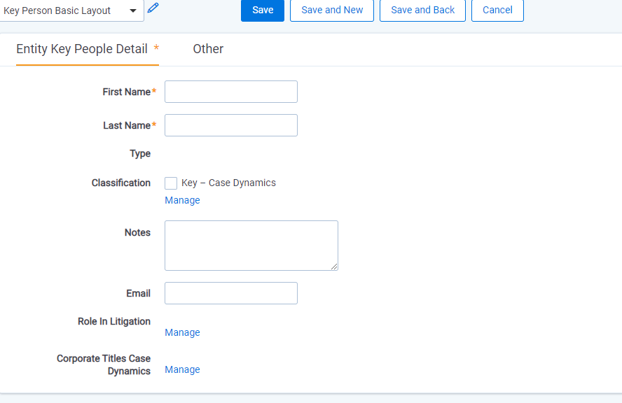Viewport: 622px width, 403px height.
Task: Select Entity Key People Detail tab
Action: tap(88, 49)
